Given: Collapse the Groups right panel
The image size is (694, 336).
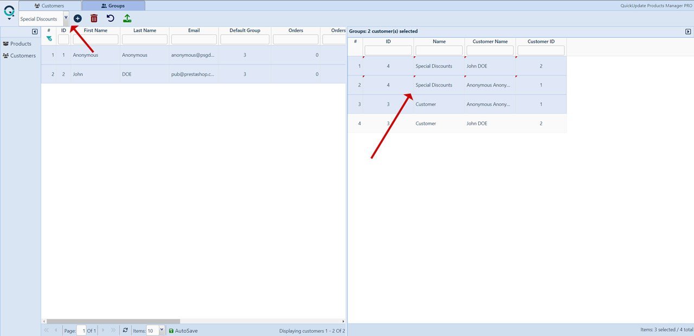Looking at the screenshot, I should coord(688,31).
